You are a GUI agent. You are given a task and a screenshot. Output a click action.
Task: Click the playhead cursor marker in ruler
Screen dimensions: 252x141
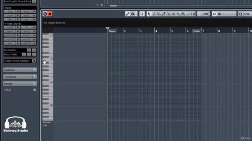point(107,29)
